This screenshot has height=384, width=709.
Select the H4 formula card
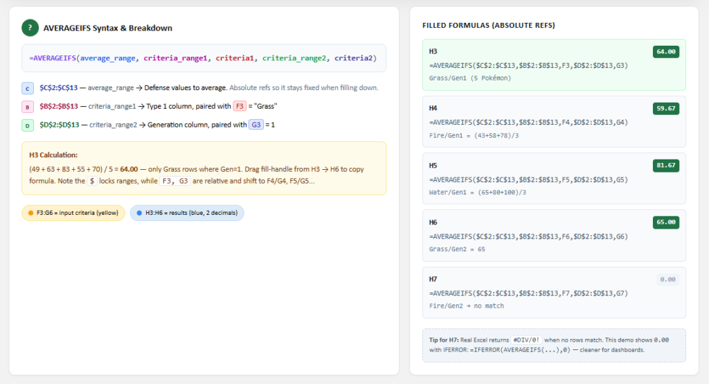click(x=554, y=121)
